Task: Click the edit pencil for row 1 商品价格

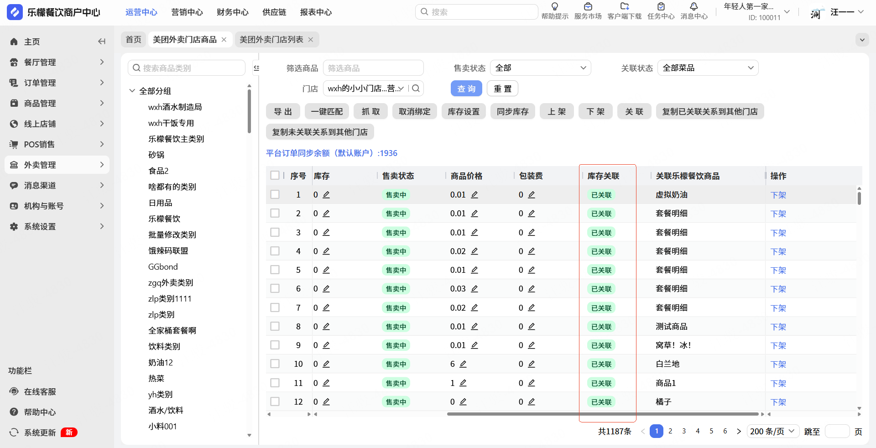Action: [x=474, y=195]
